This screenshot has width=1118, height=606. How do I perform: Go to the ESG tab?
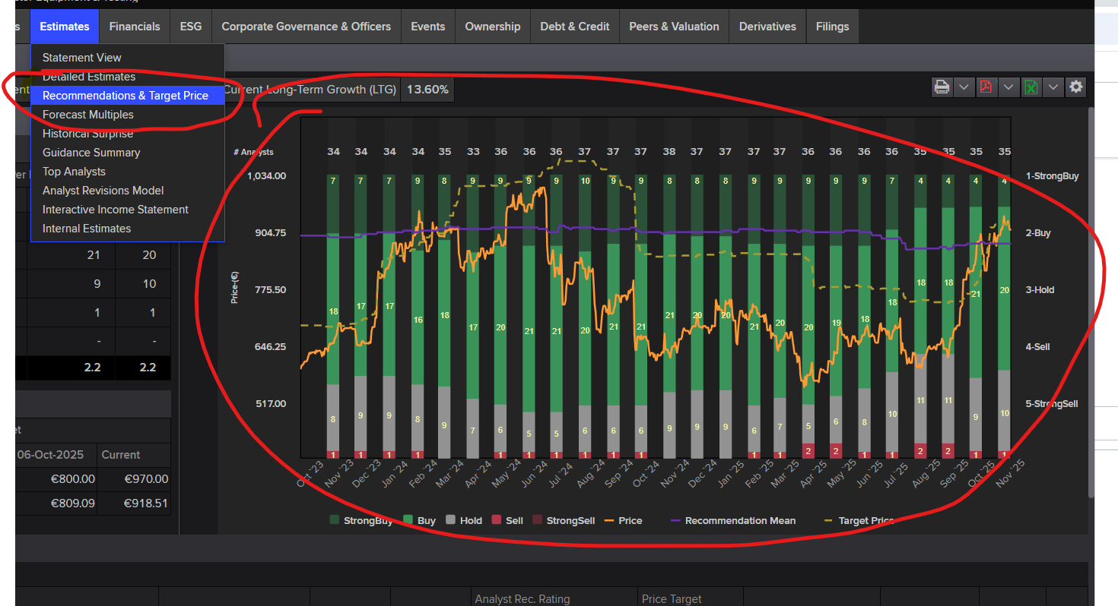pos(191,27)
